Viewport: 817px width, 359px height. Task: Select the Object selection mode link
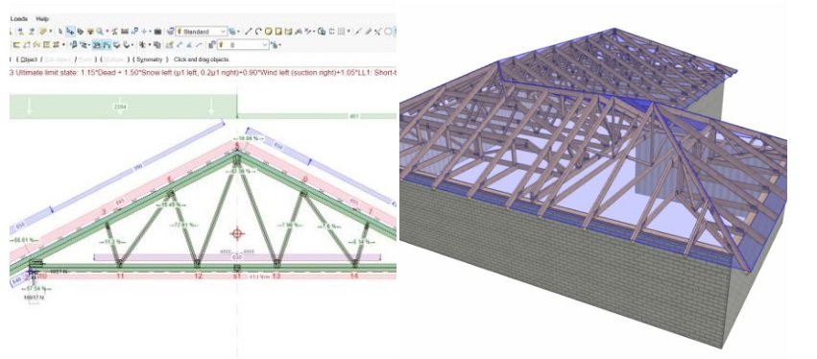(x=29, y=60)
